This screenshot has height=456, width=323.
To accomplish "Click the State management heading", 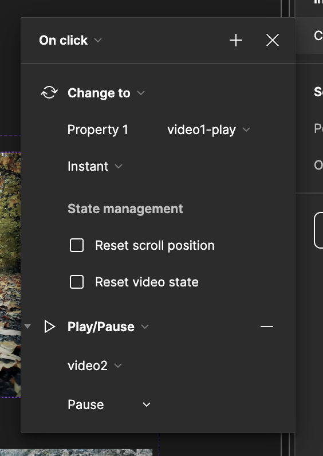I will click(125, 209).
